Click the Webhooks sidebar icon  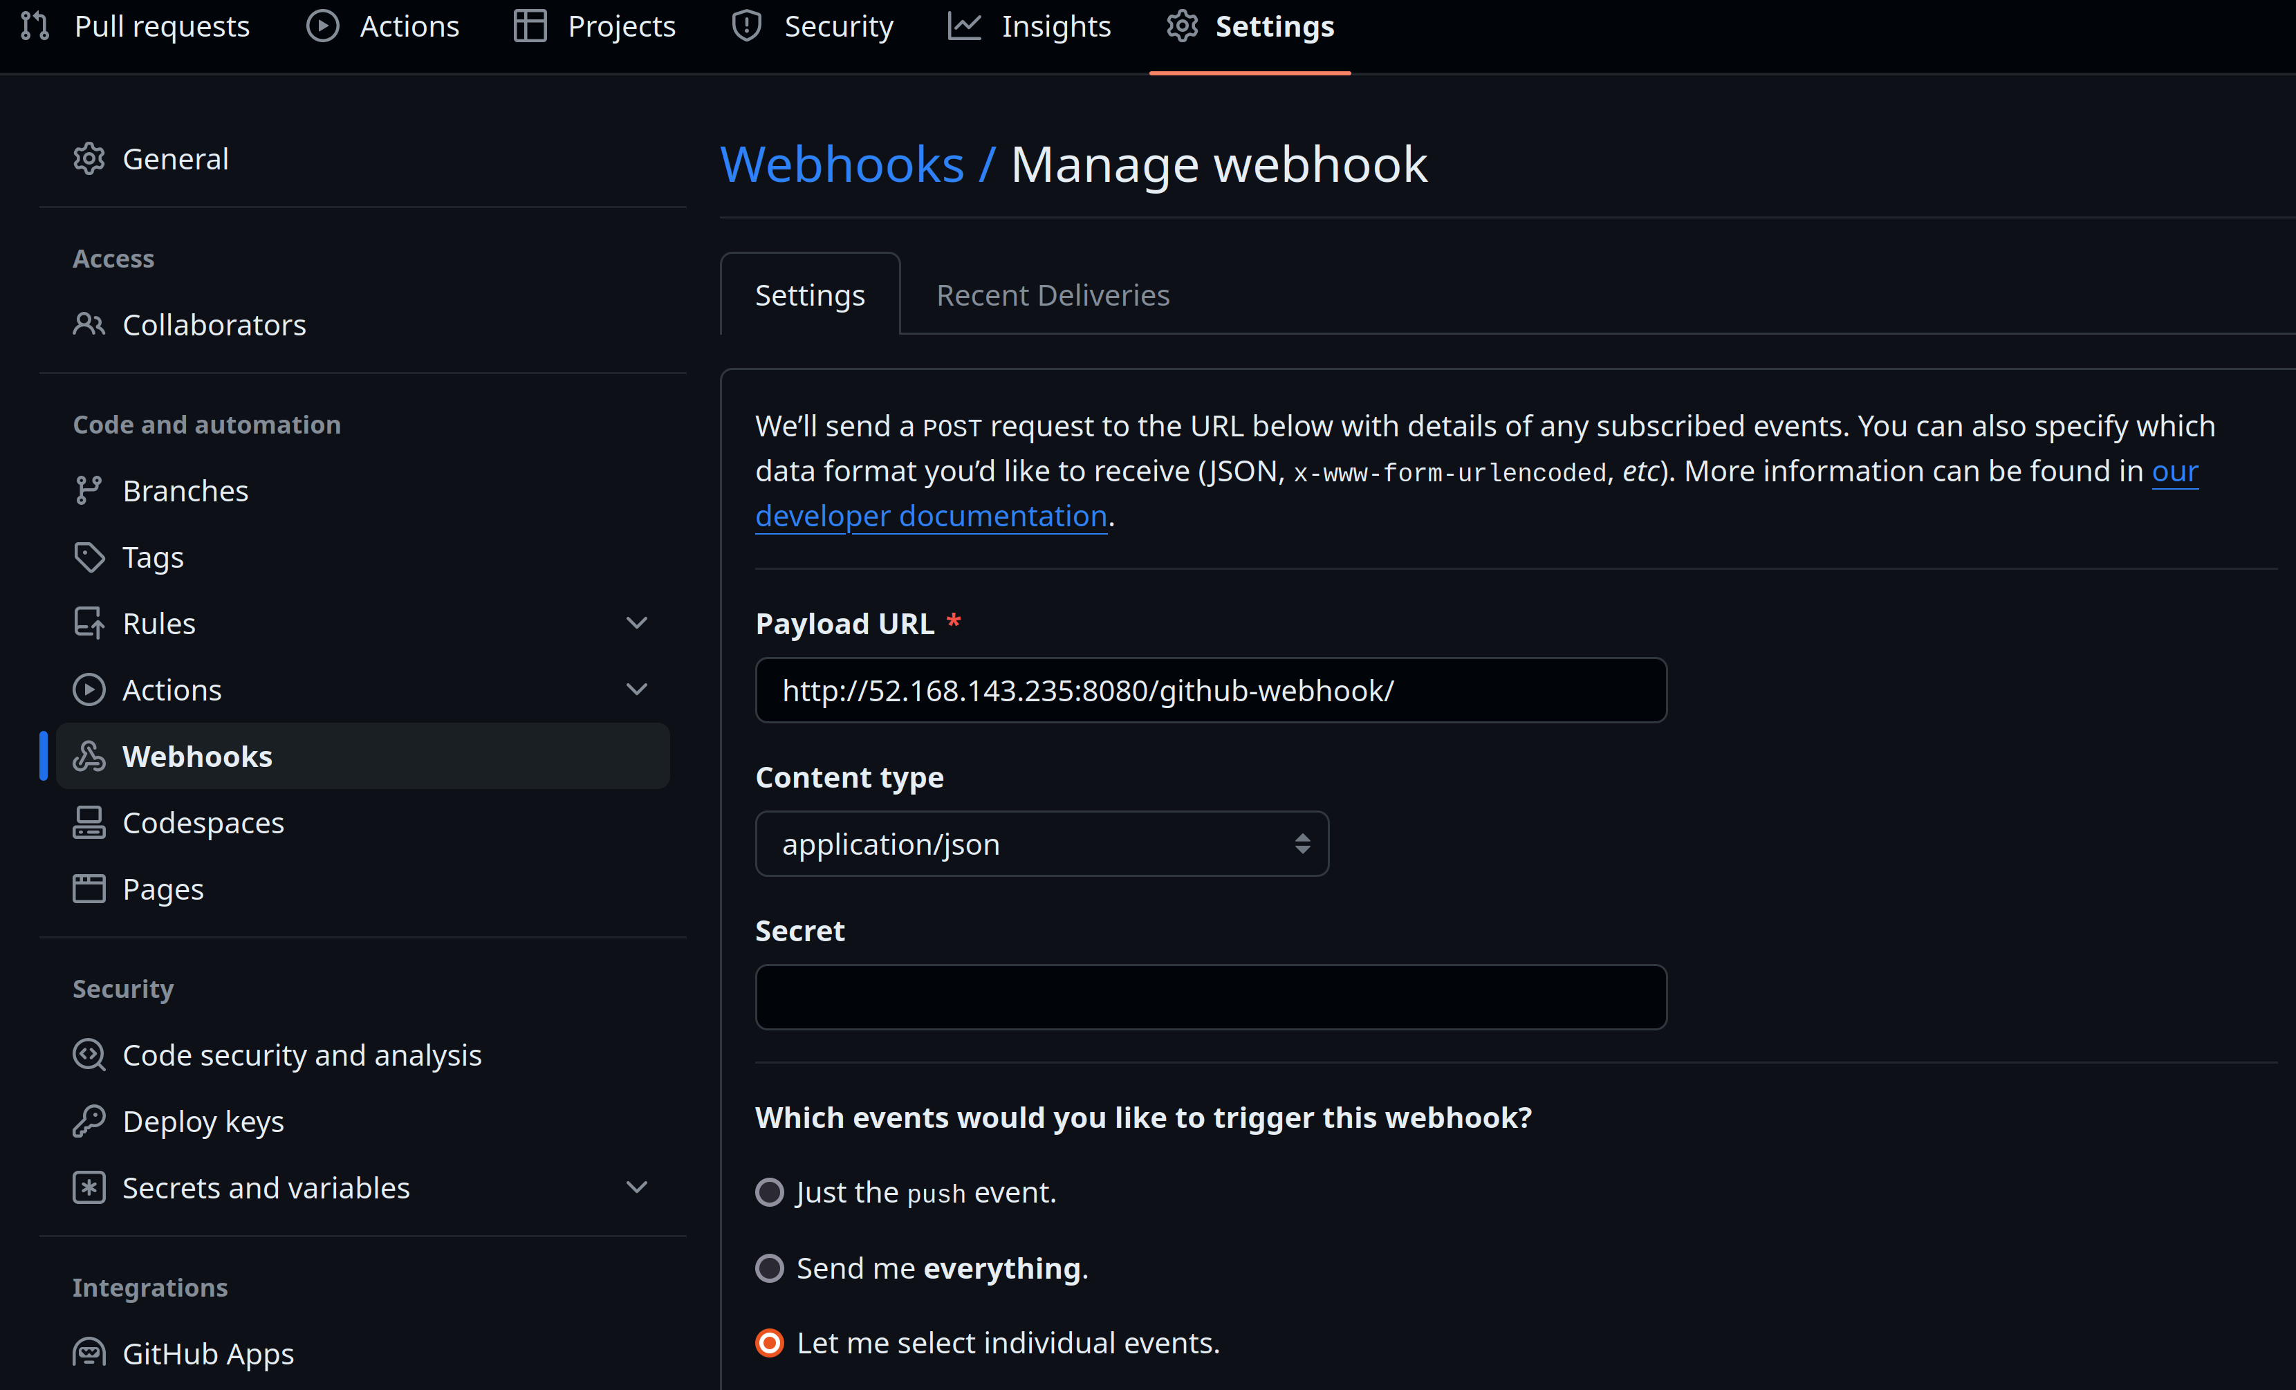click(89, 756)
